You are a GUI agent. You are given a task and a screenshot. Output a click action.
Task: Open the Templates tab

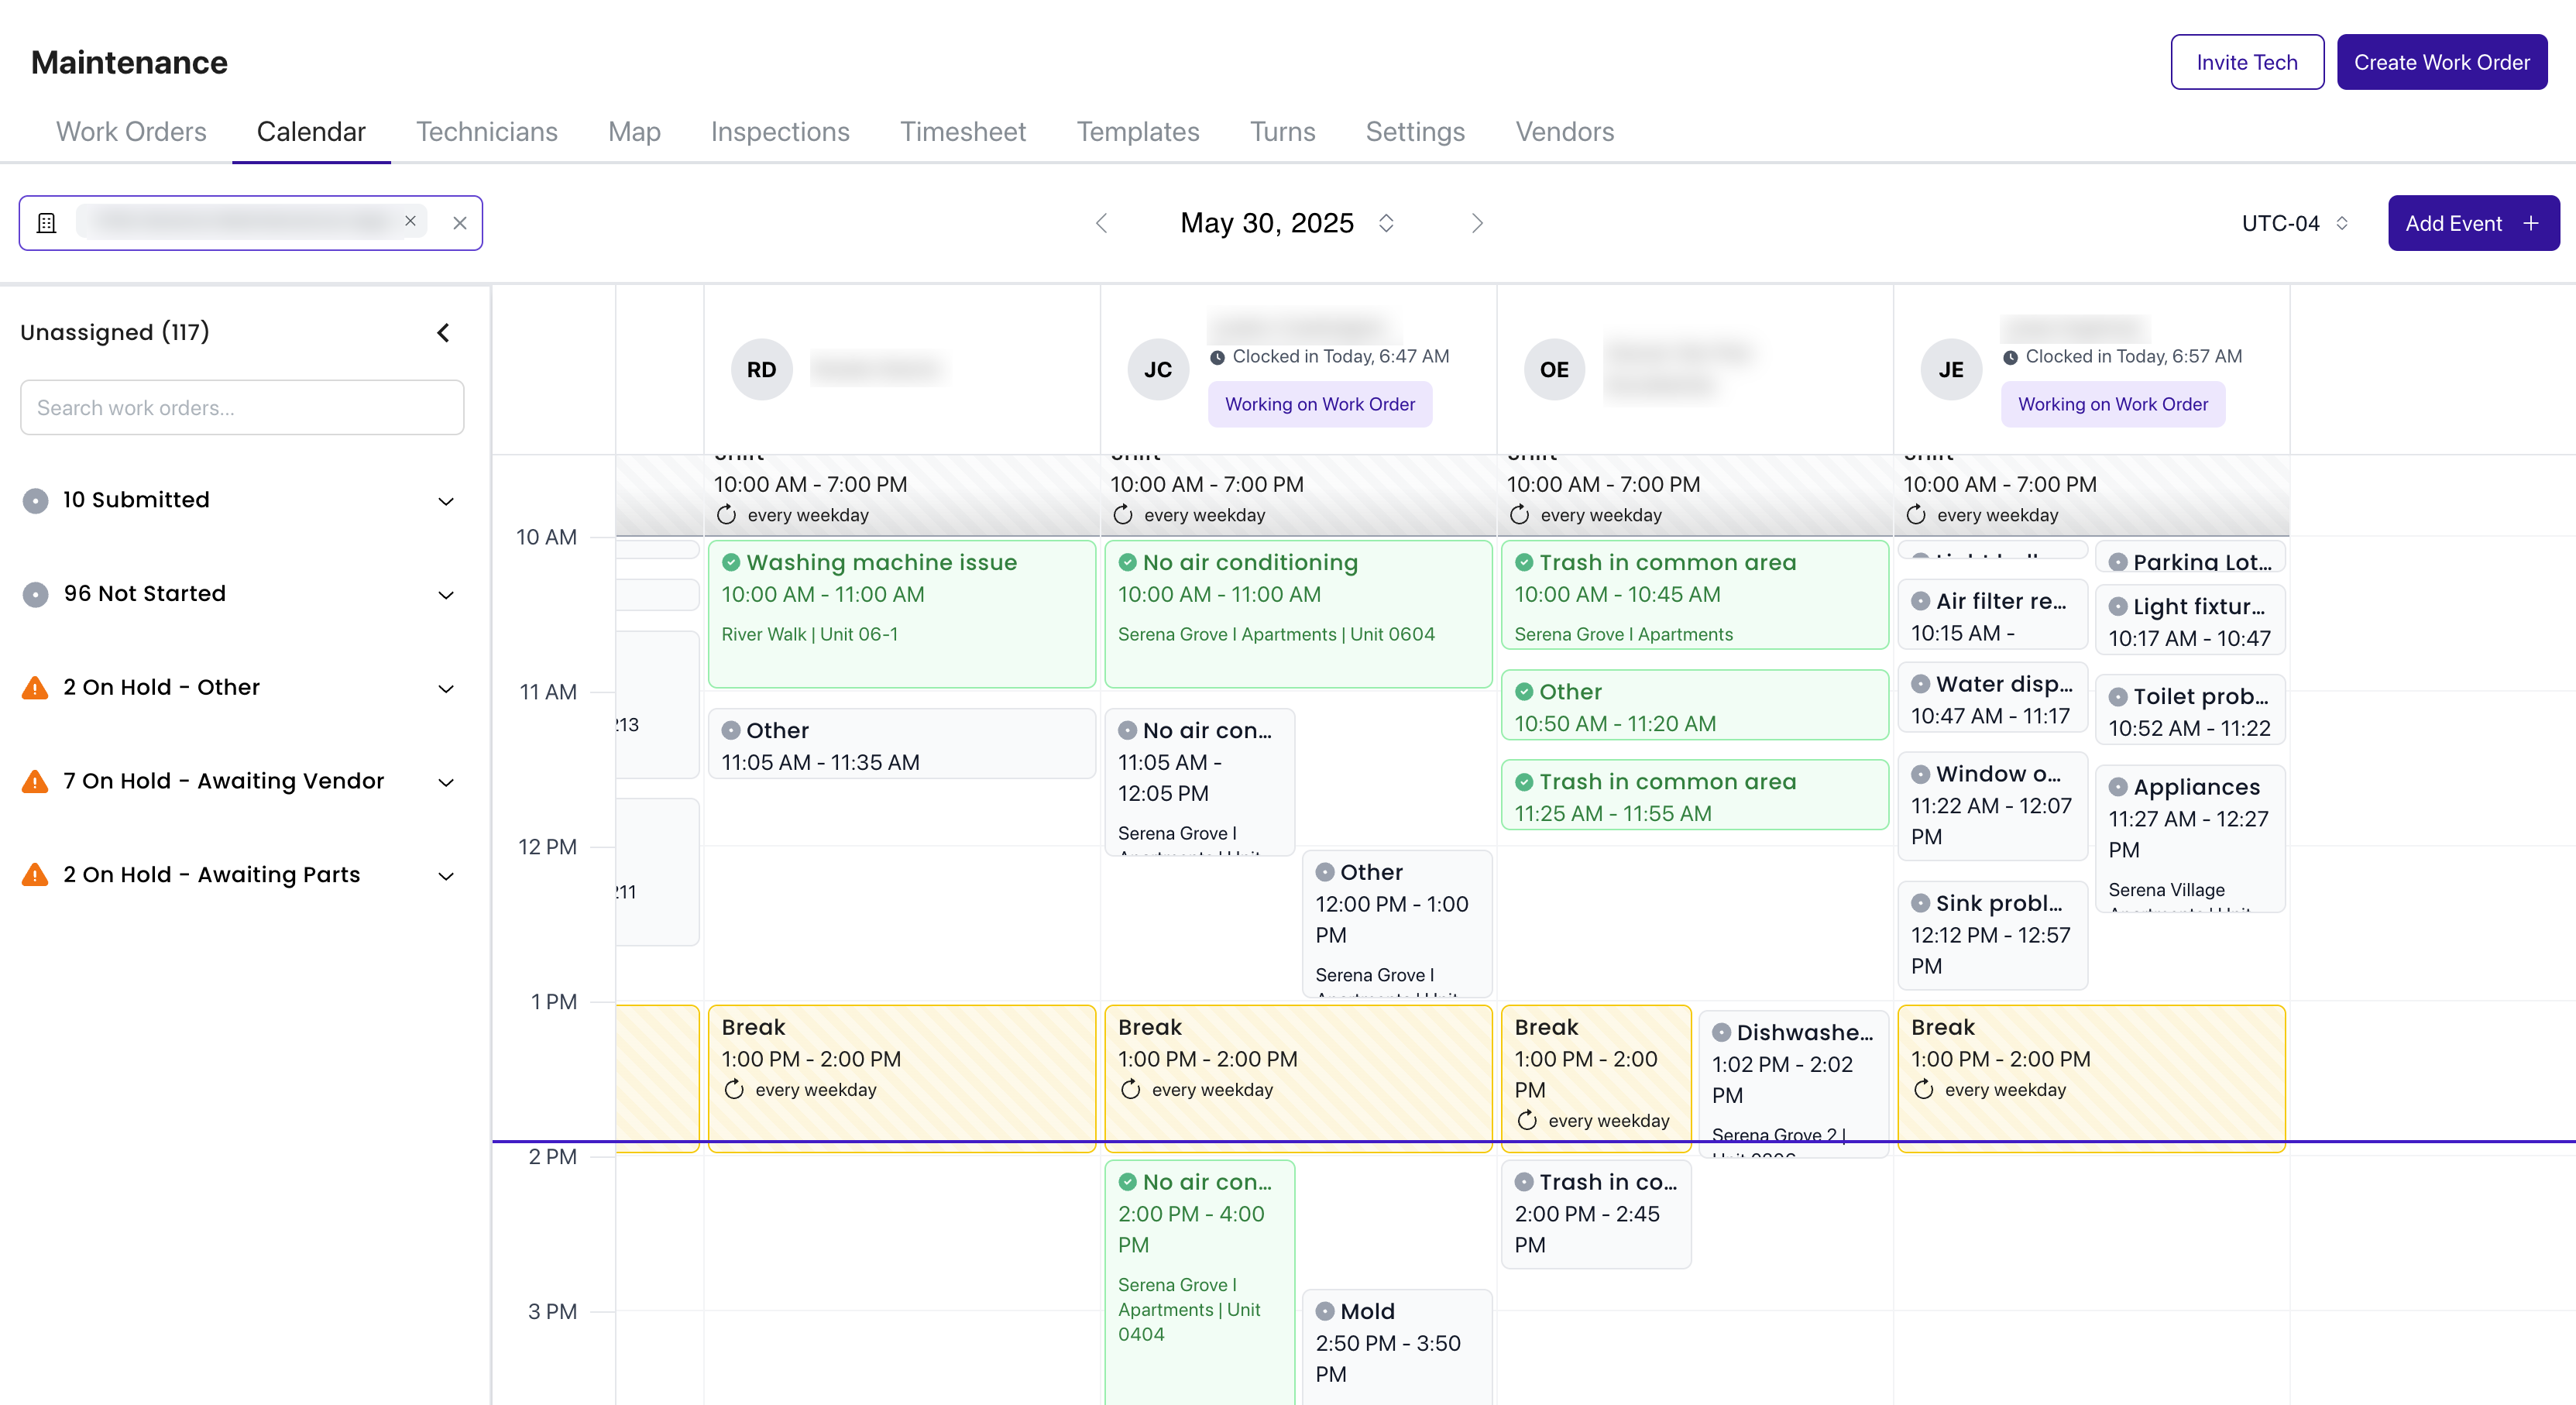pyautogui.click(x=1138, y=131)
